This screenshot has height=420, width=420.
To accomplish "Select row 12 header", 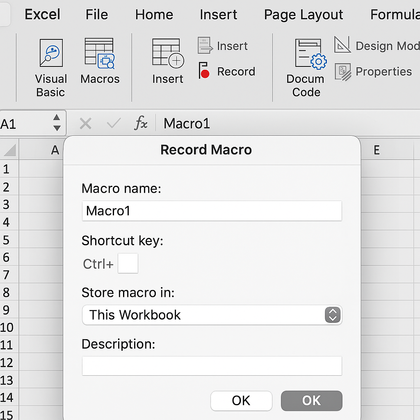I will click(9, 362).
